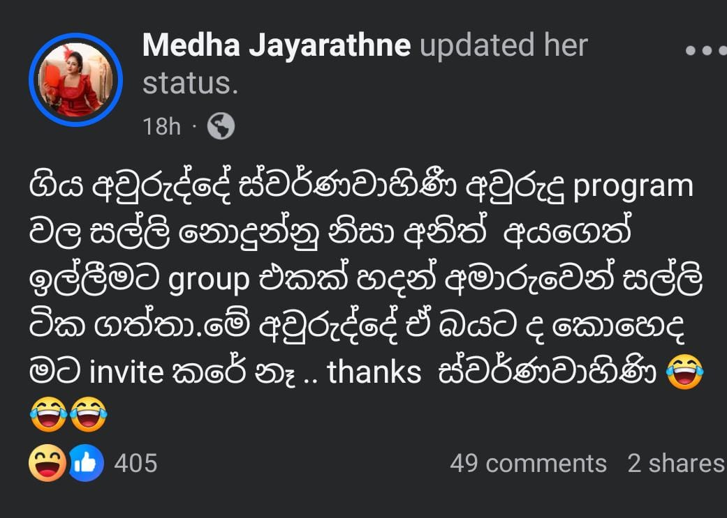Click the word "group" in the post
The height and width of the screenshot is (518, 727).
point(209,280)
